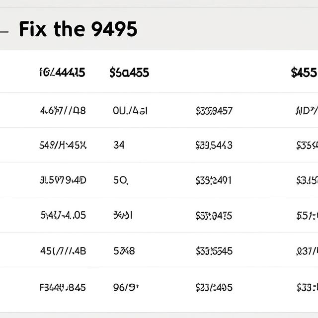Select the amount ending in '2405'
This screenshot has width=318, height=318.
(x=214, y=288)
